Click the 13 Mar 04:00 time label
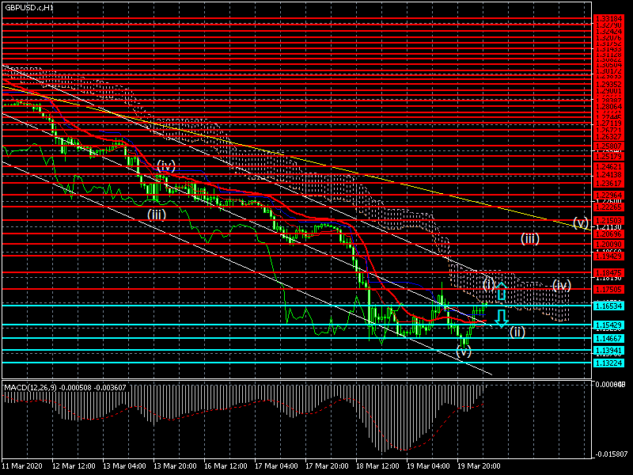 coord(124,465)
